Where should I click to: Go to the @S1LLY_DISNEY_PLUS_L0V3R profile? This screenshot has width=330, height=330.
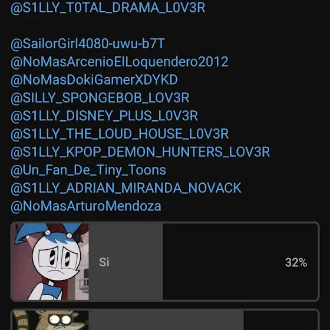[x=104, y=116]
